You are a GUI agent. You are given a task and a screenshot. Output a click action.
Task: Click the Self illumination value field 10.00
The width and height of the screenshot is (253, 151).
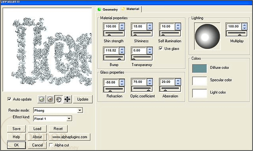click(x=167, y=26)
